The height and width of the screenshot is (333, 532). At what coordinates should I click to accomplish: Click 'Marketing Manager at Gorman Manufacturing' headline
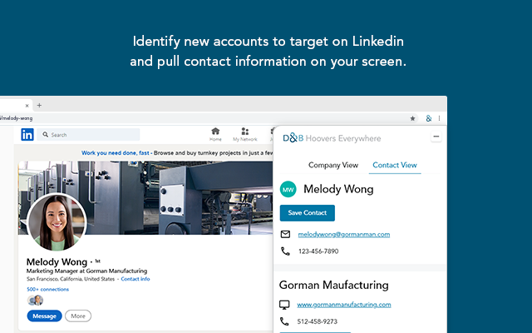[86, 271]
